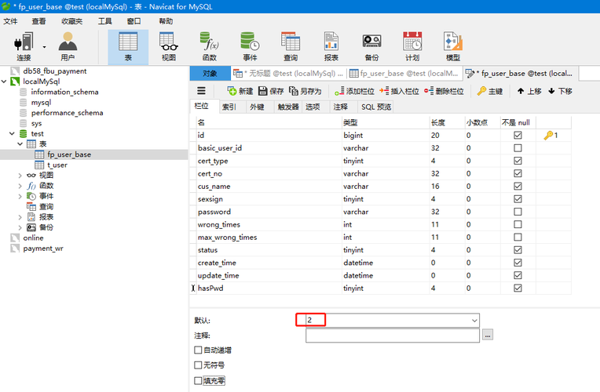Viewport: 600px width, 392px height.
Task: Click 插入栏位 (Insert Field) button
Action: click(x=399, y=91)
